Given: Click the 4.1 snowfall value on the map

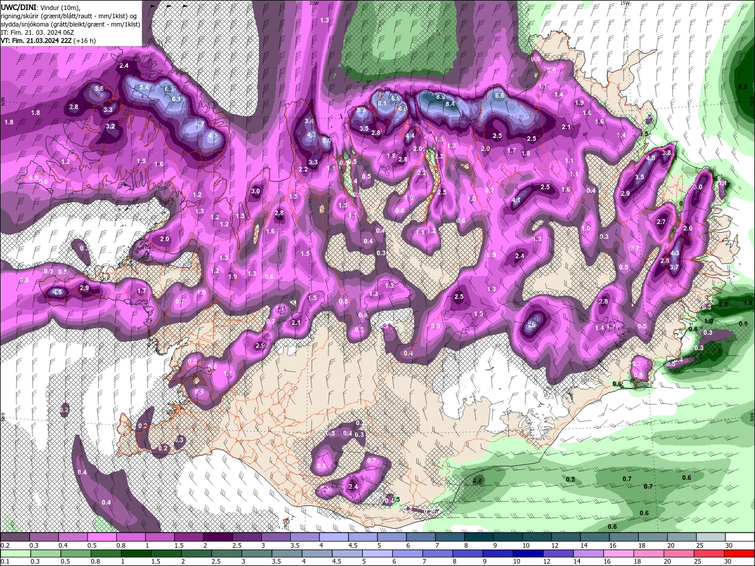Looking at the screenshot, I should (516, 200).
